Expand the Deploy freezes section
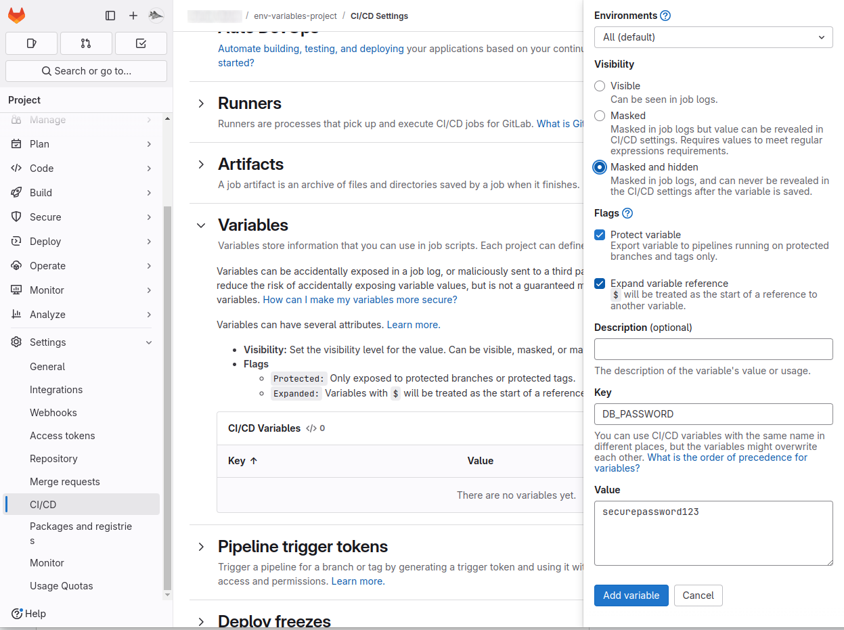This screenshot has height=630, width=844. pyautogui.click(x=201, y=621)
